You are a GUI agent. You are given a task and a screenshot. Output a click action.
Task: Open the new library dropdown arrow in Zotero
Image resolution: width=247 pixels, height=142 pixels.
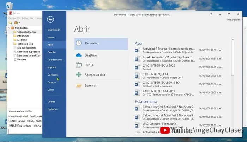[19, 22]
